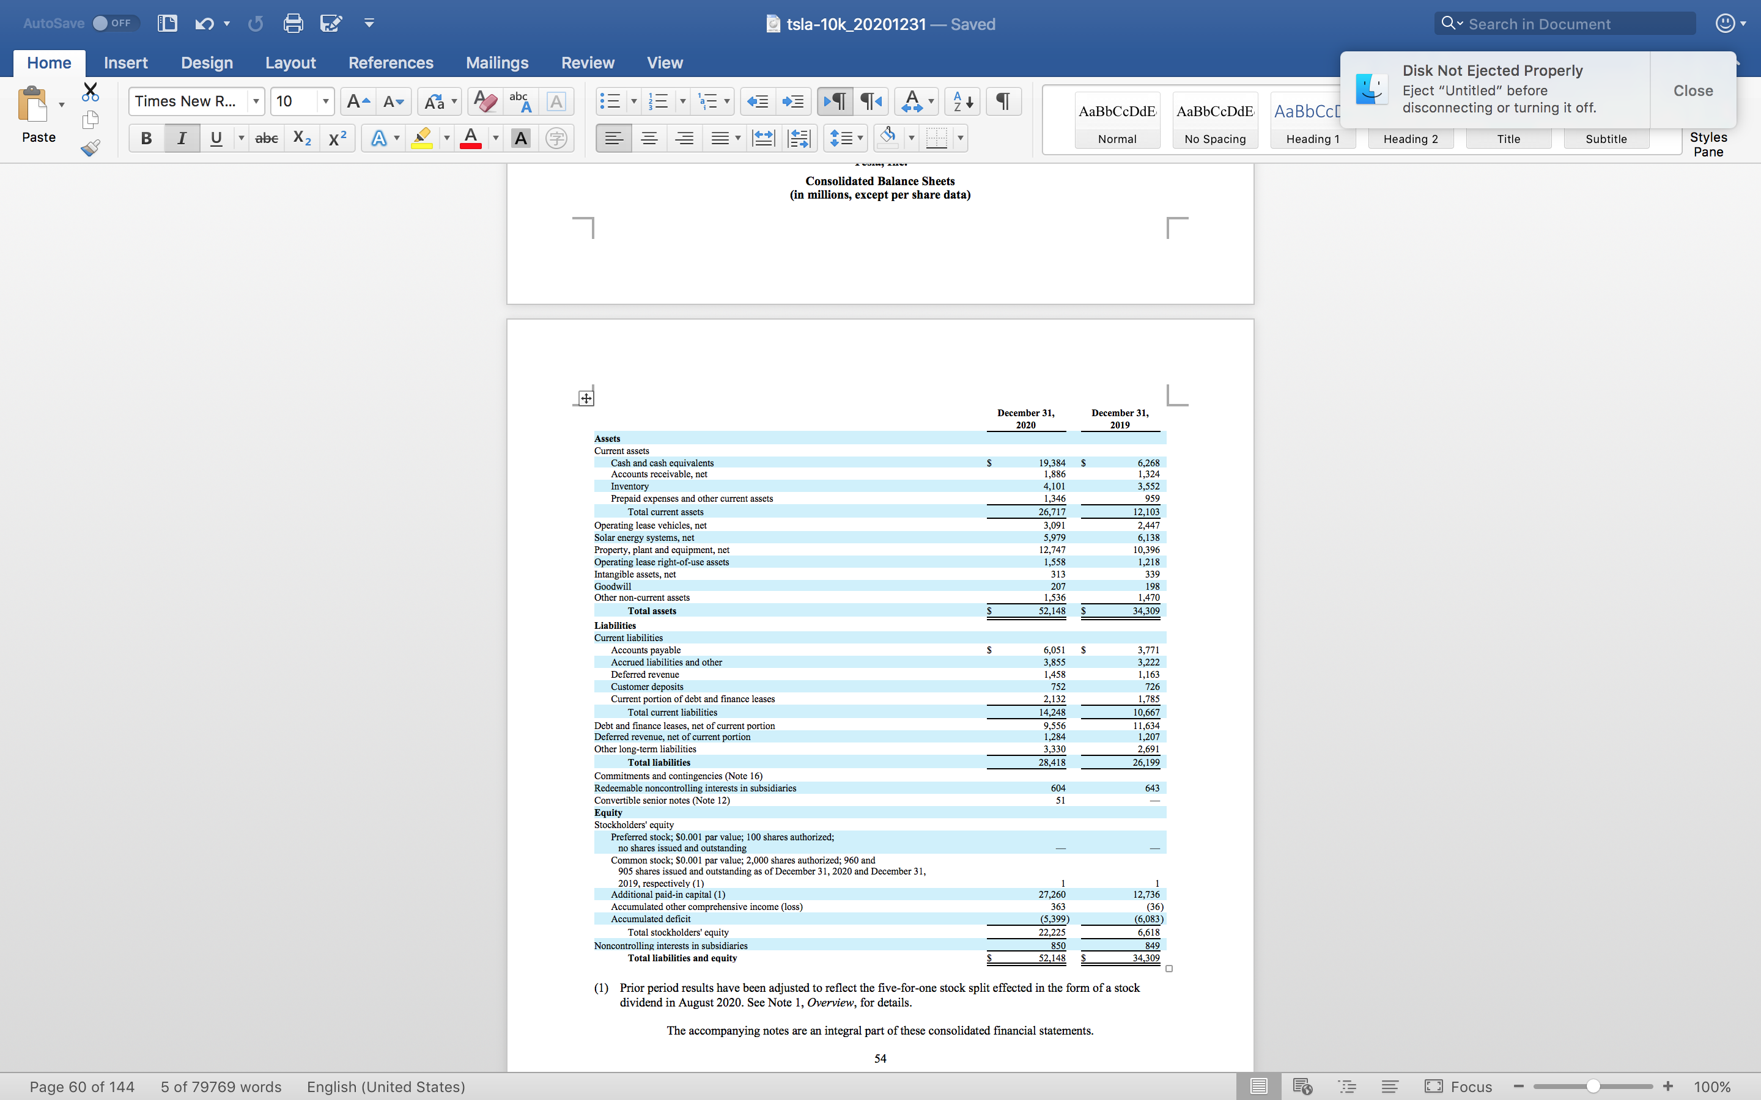Expand the multilevel list dropdown
1761x1100 pixels.
pyautogui.click(x=726, y=101)
